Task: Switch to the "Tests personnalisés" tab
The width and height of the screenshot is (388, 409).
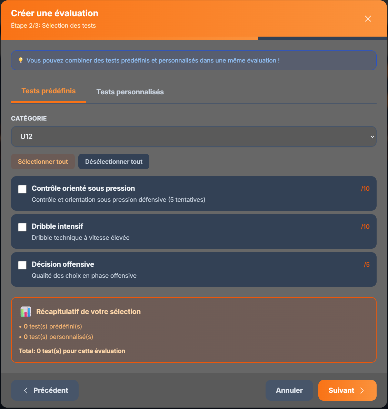Action: [130, 92]
